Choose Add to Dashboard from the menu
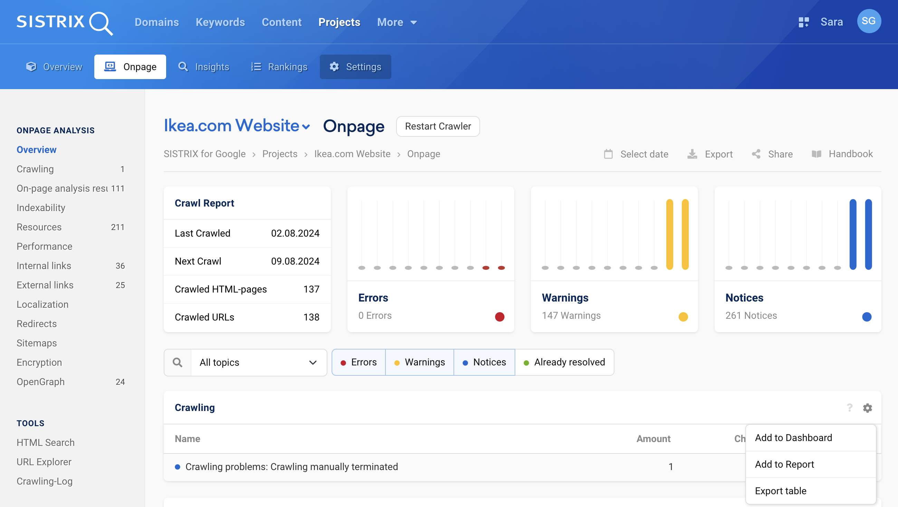The height and width of the screenshot is (507, 898). [x=811, y=438]
